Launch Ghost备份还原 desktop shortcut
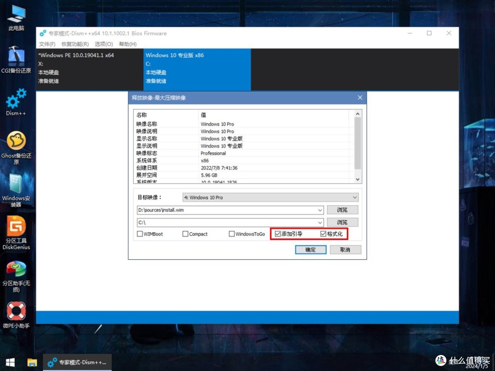495x371 pixels. tap(16, 147)
